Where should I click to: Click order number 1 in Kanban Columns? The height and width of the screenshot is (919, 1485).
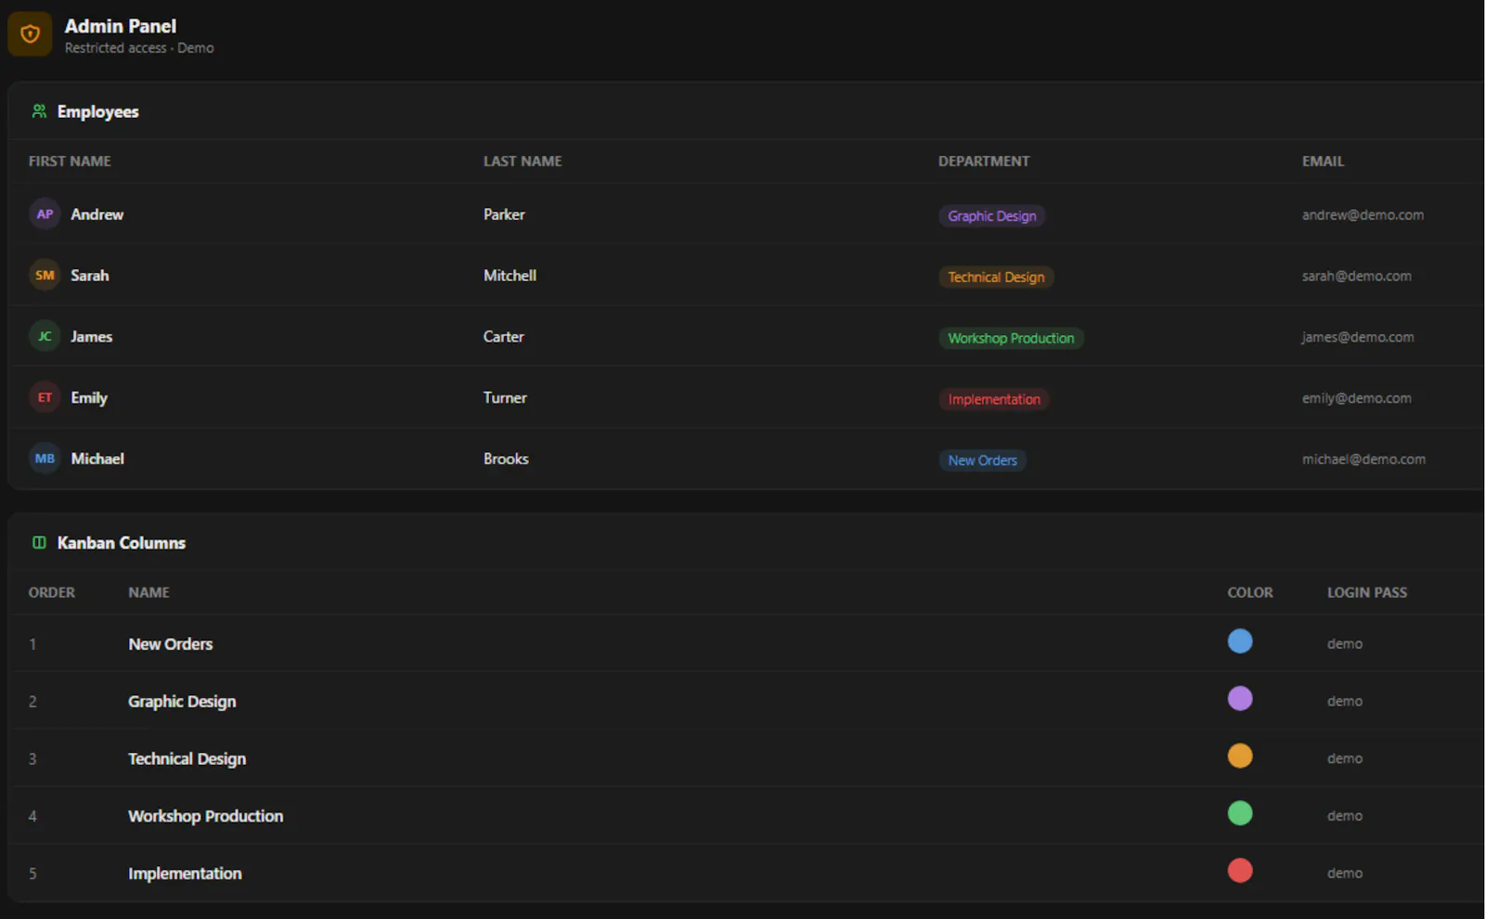[x=32, y=644]
